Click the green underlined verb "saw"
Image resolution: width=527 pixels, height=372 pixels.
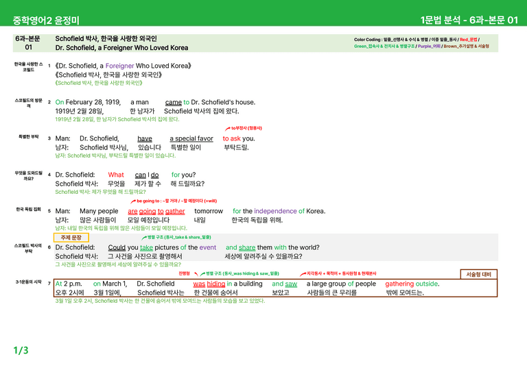point(291,284)
